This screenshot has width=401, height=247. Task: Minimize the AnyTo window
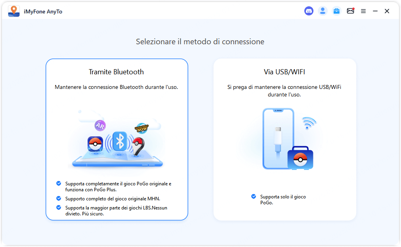[375, 11]
